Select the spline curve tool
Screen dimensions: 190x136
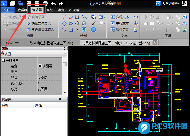pos(64,30)
